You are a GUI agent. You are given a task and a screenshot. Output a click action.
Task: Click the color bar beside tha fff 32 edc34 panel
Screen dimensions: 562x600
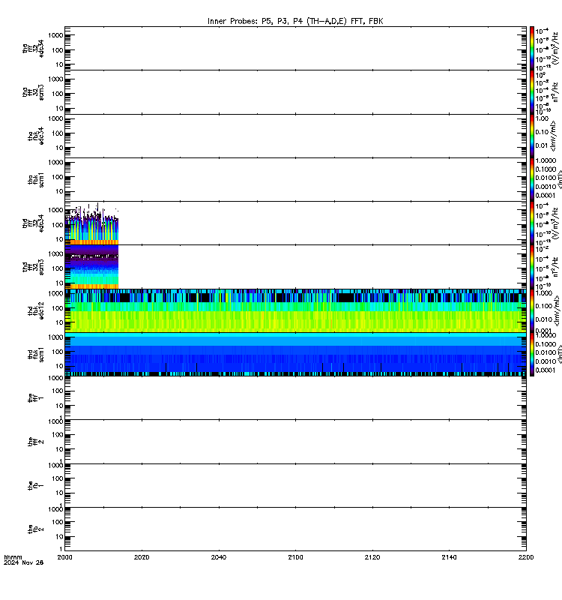(x=532, y=48)
